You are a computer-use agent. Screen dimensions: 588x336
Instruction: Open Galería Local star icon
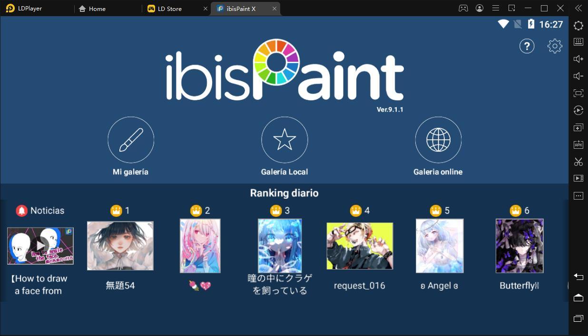point(284,140)
